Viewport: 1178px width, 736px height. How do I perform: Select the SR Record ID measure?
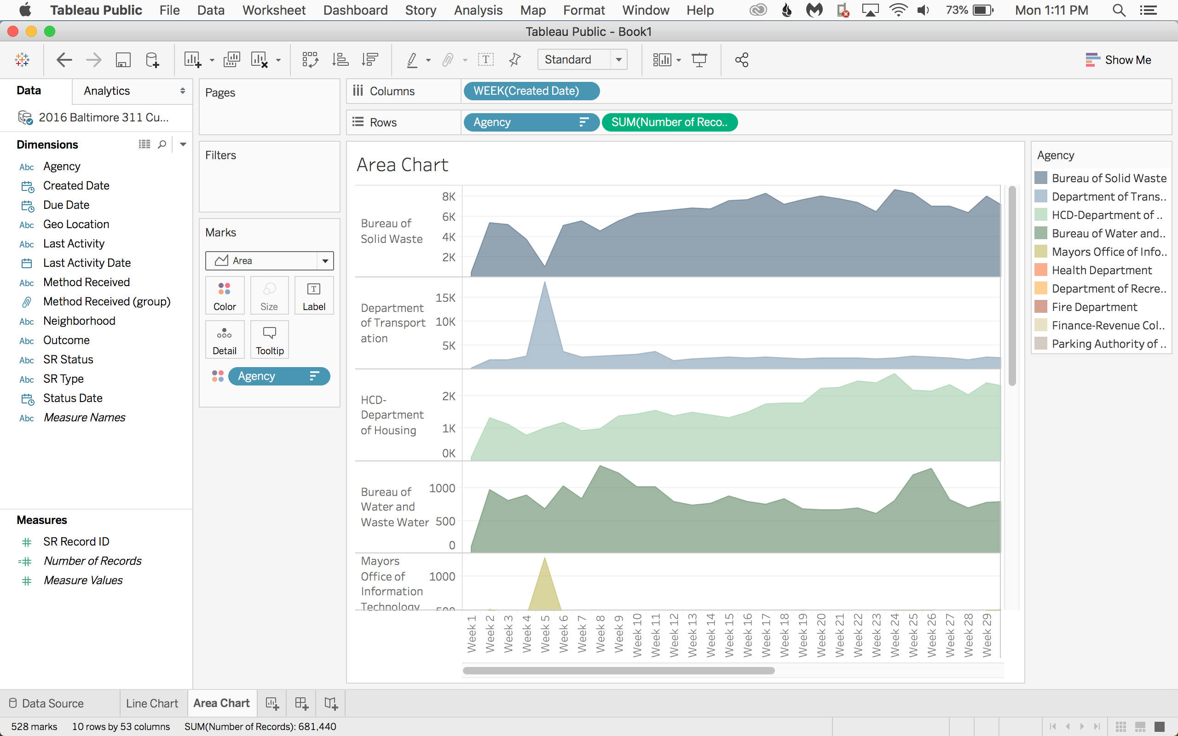(76, 542)
